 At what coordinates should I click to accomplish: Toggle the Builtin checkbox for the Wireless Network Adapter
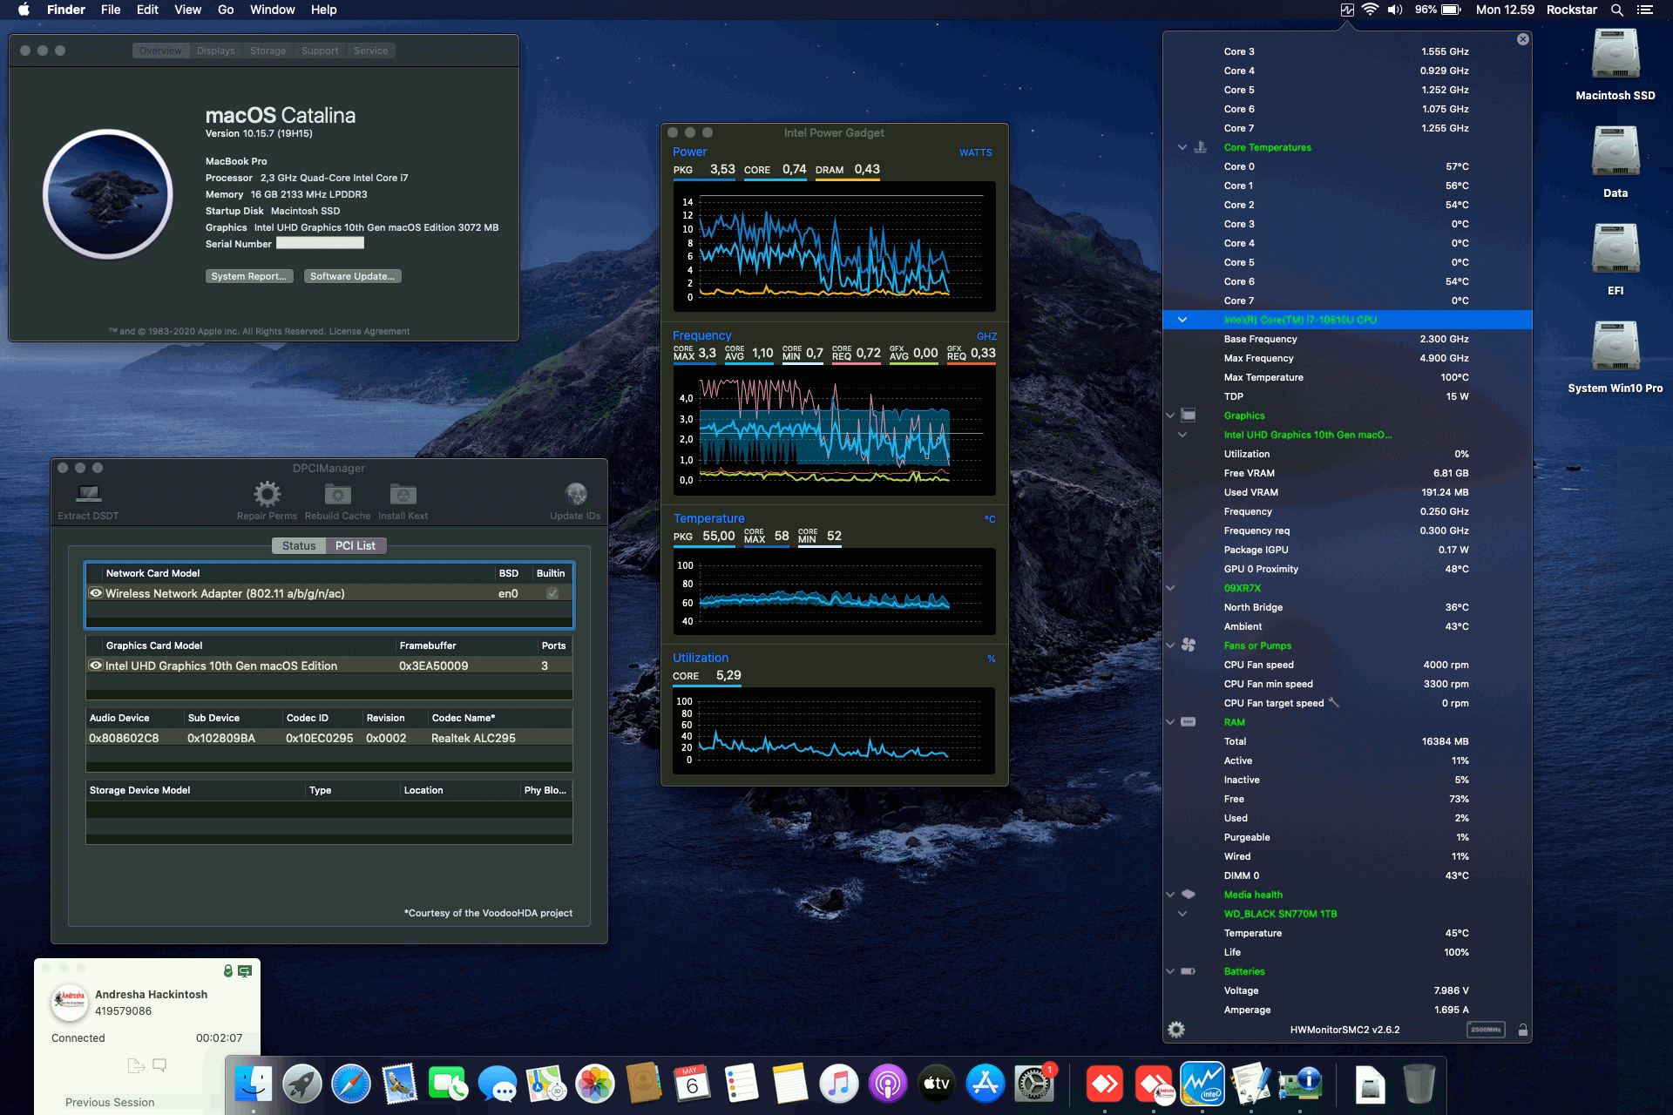(x=552, y=593)
